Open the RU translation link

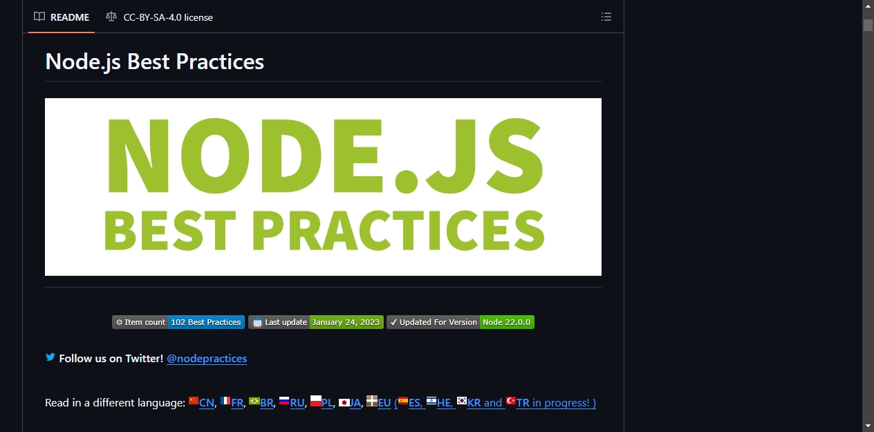tap(297, 403)
